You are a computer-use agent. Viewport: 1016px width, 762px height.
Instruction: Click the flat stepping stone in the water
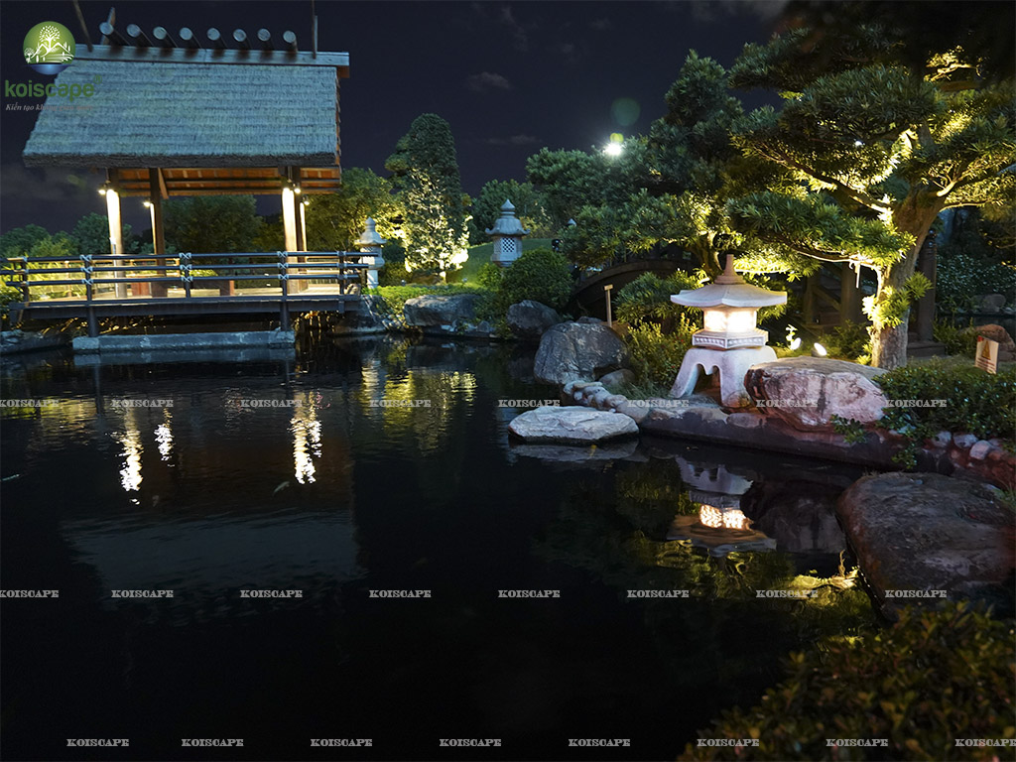[x=572, y=424]
